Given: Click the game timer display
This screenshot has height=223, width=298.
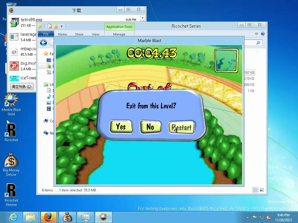Looking at the screenshot, I should pos(152,53).
